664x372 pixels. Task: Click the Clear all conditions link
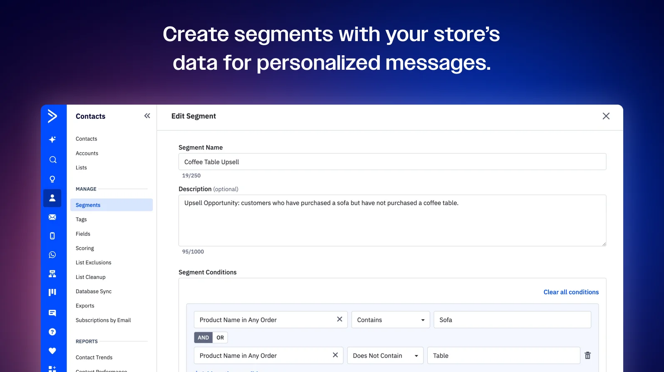coord(571,292)
